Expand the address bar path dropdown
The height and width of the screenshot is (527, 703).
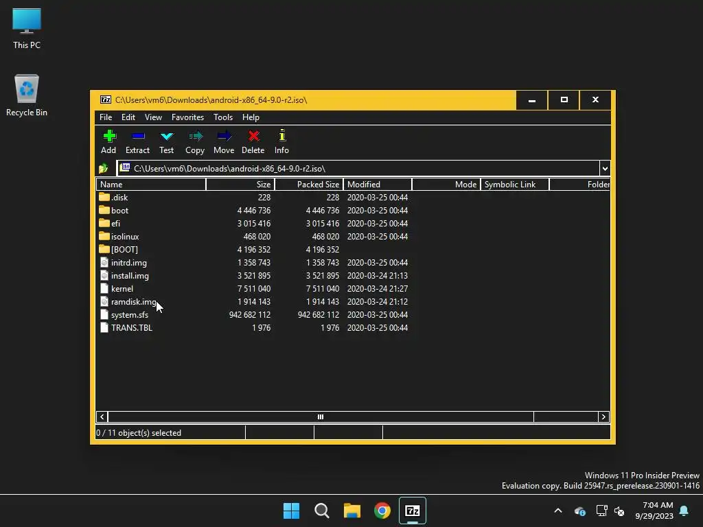605,169
